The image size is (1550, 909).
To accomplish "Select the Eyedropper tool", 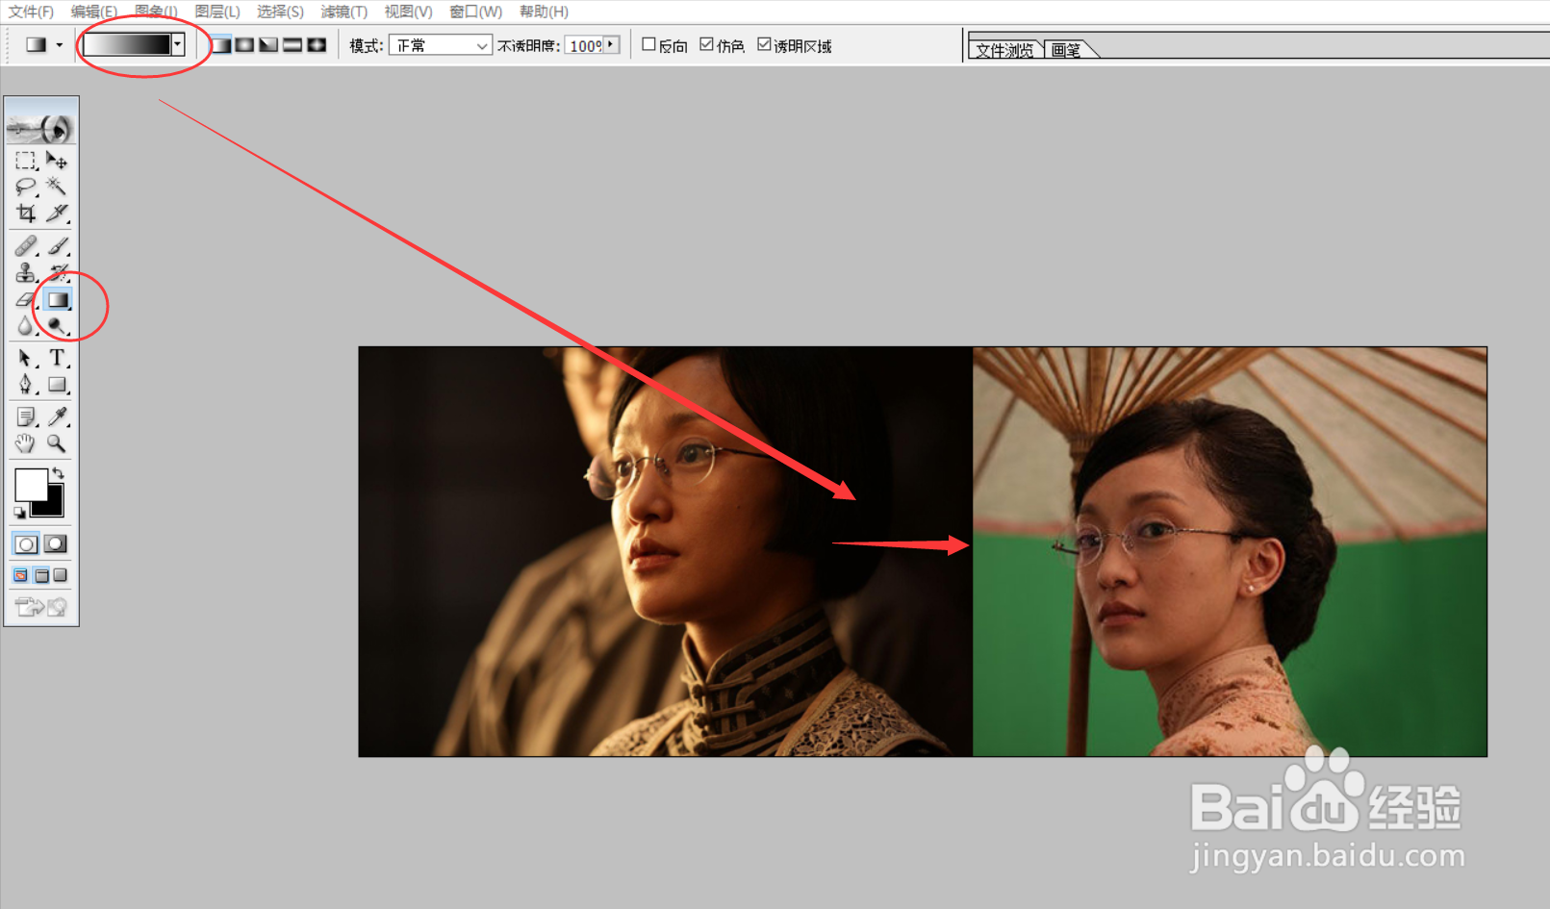I will [57, 417].
